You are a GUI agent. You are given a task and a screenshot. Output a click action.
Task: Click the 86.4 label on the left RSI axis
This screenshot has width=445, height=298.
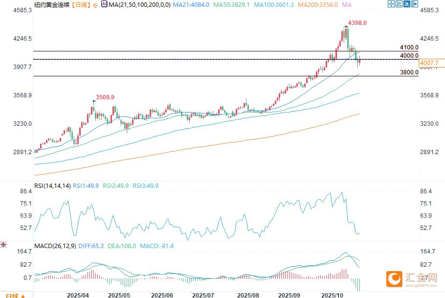tap(26, 191)
